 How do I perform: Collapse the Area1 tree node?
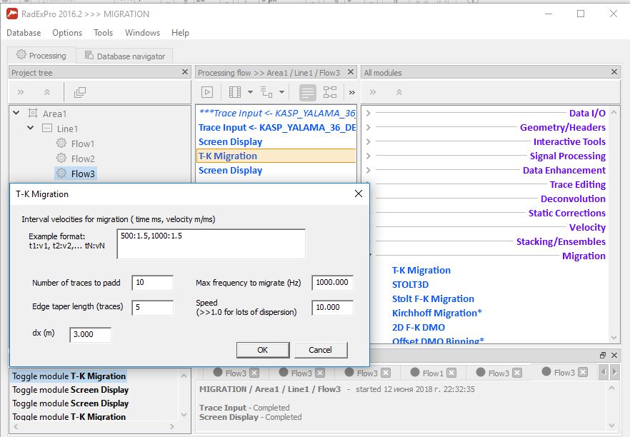coord(16,114)
